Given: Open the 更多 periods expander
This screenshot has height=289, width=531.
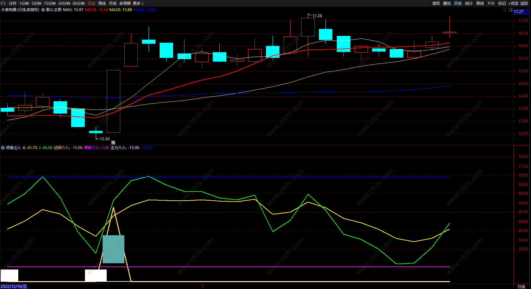Looking at the screenshot, I should [x=138, y=3].
